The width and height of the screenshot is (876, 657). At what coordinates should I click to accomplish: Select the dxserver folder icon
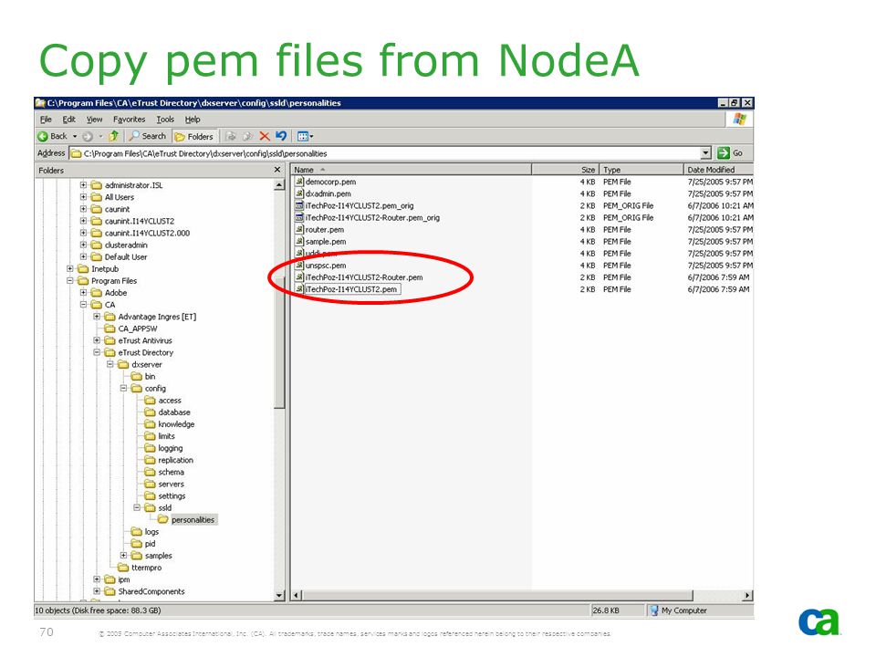123,364
